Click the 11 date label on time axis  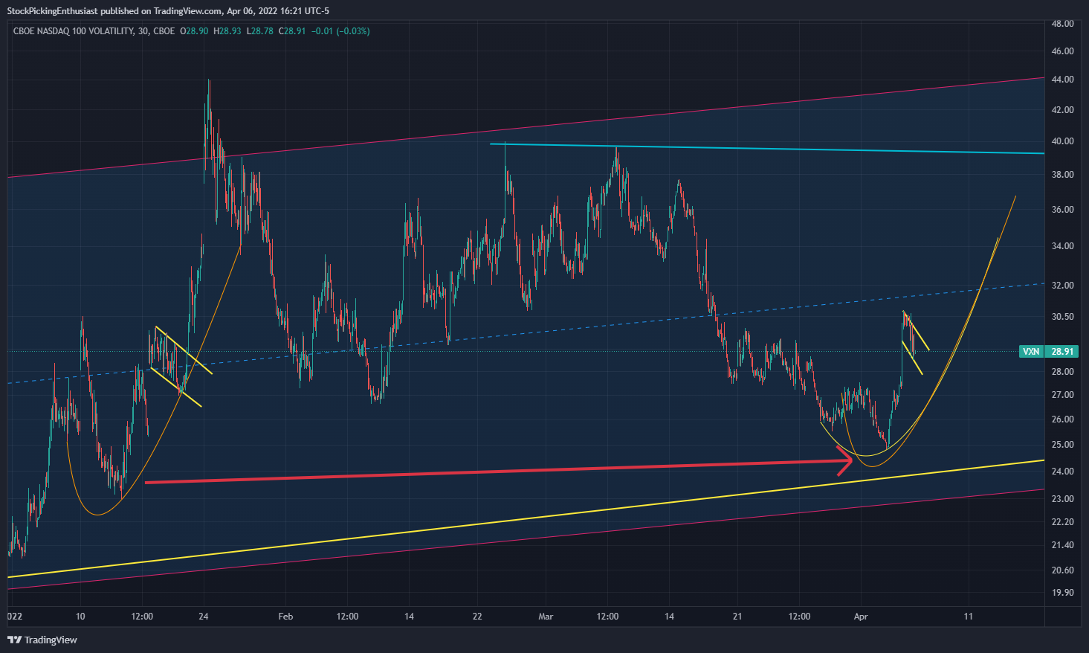968,617
